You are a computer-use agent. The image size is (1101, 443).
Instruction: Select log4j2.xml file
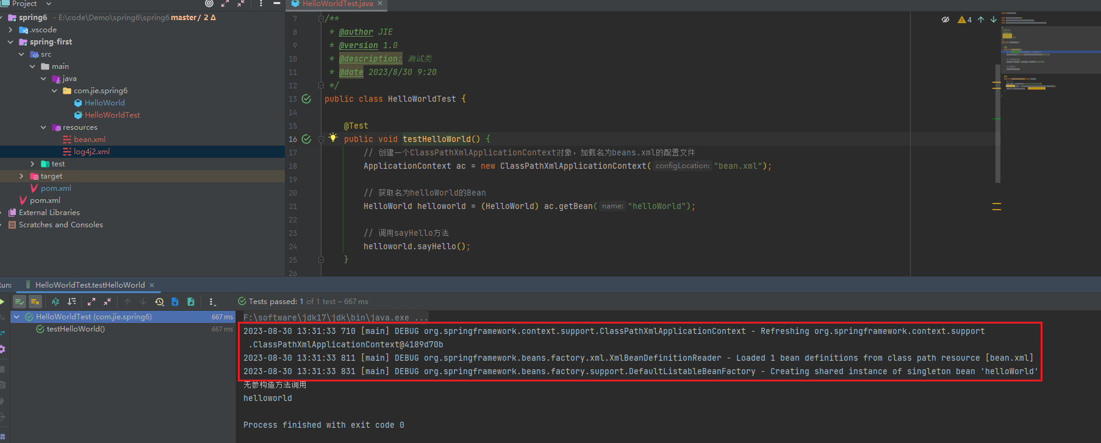[x=91, y=152]
